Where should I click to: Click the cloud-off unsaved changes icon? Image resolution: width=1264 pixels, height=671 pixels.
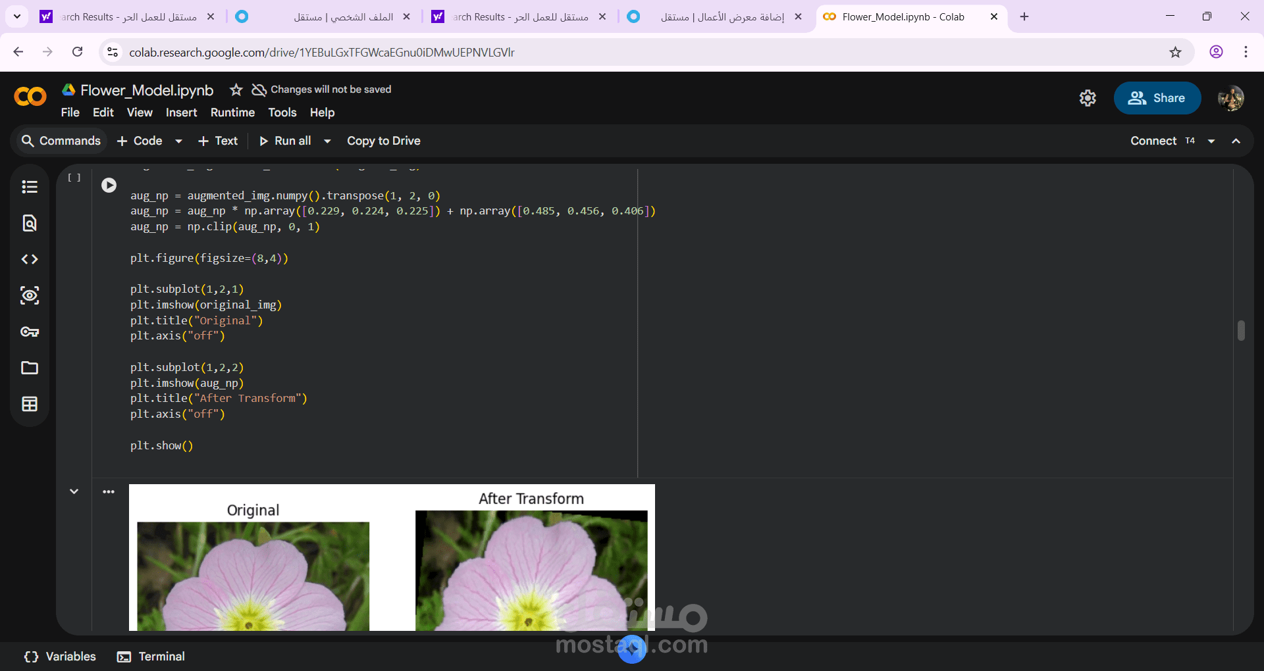(x=259, y=89)
